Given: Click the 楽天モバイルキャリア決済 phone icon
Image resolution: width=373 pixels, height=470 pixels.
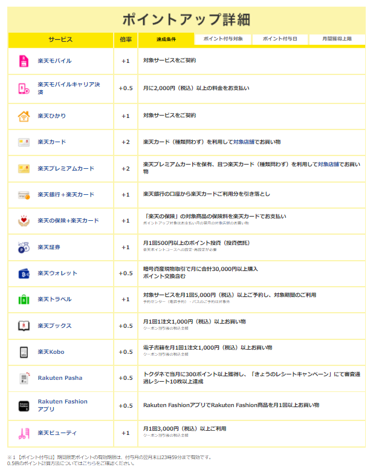Looking at the screenshot, I should coord(24,89).
